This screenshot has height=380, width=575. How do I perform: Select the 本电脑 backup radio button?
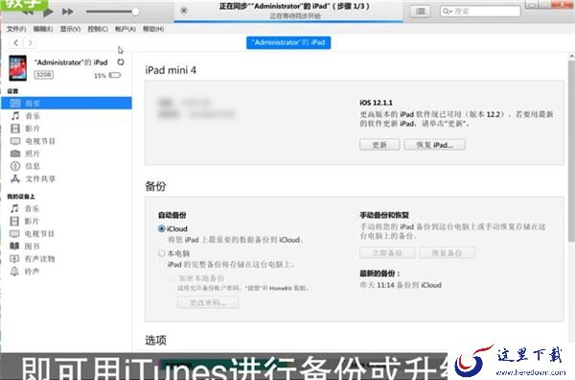pos(161,253)
